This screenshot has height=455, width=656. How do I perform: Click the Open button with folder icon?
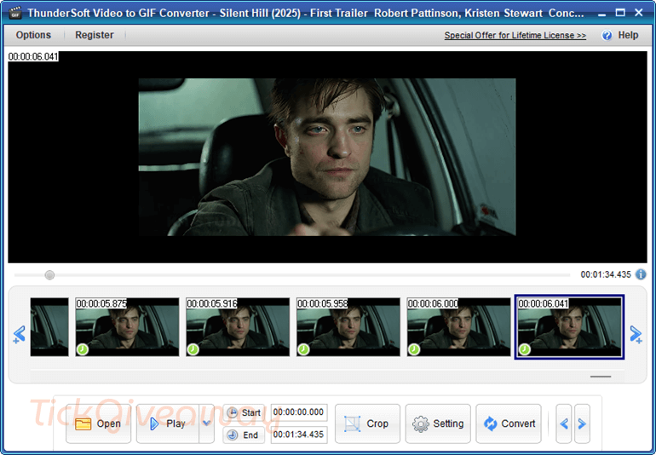(x=98, y=423)
